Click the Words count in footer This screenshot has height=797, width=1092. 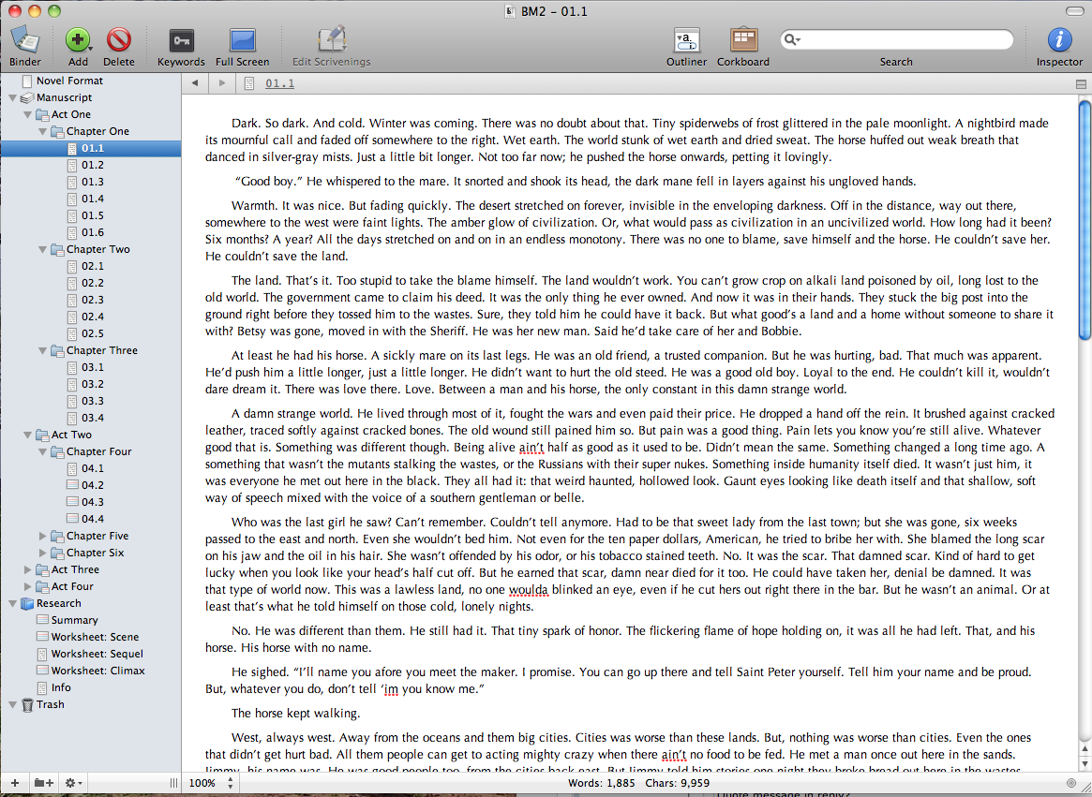pyautogui.click(x=601, y=783)
